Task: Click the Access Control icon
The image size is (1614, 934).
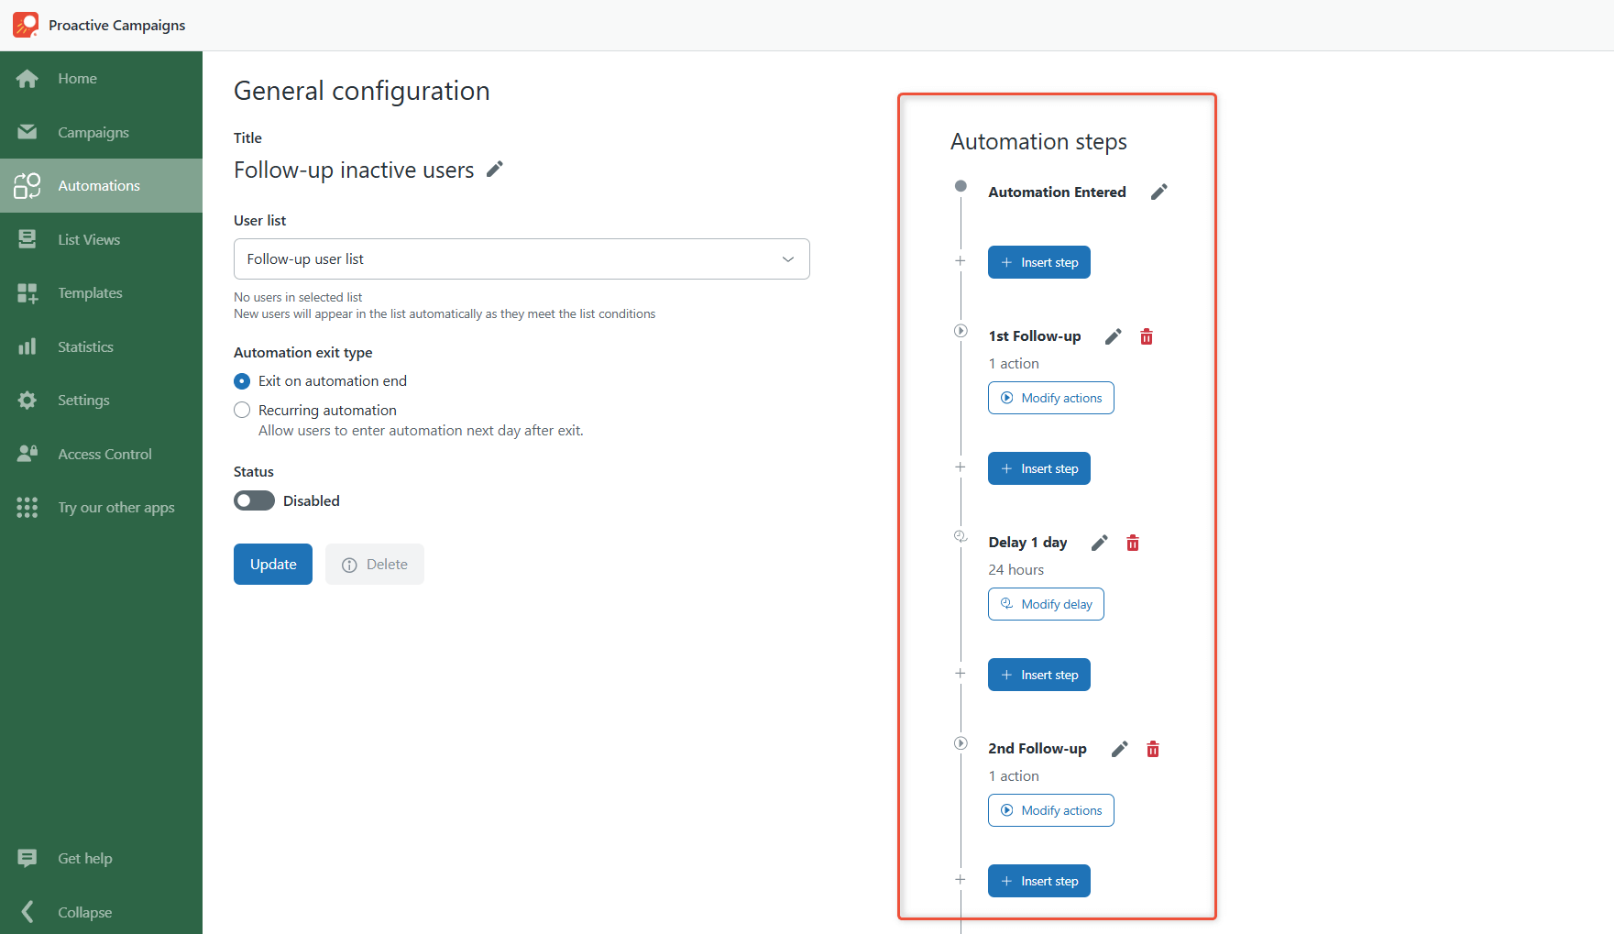Action: [27, 453]
